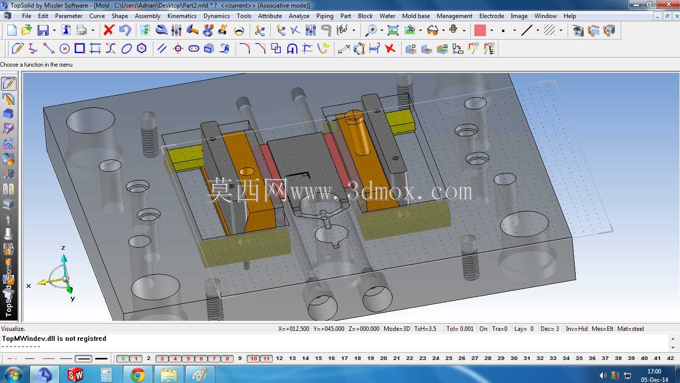Open the hatching pattern dropdown arrow
680x383 pixels.
point(561,30)
